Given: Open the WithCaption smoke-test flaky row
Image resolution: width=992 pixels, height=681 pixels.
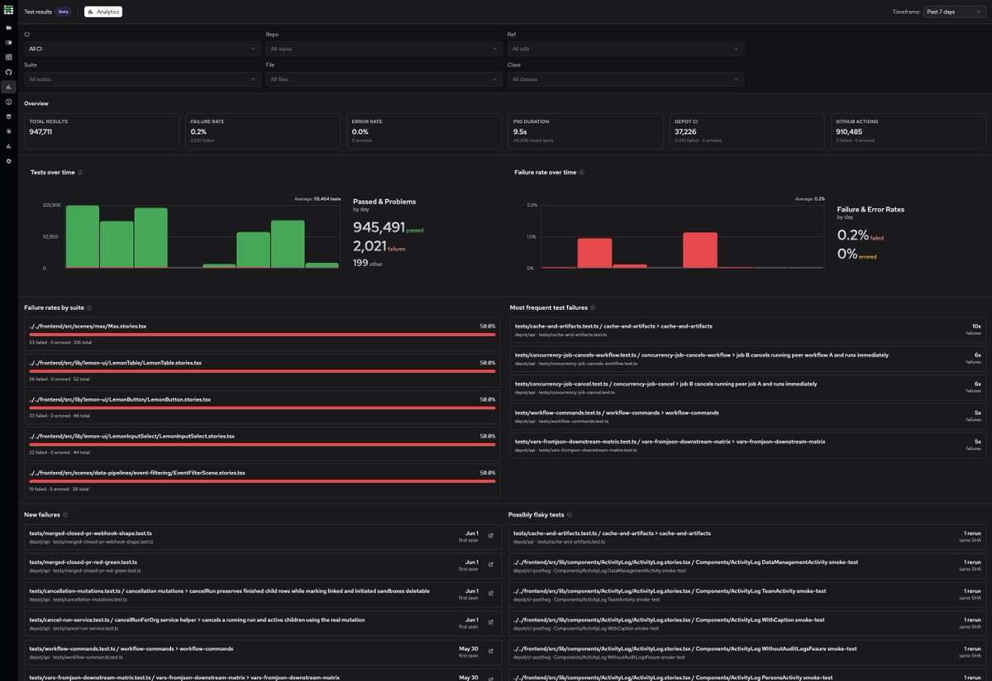Looking at the screenshot, I should (748, 624).
